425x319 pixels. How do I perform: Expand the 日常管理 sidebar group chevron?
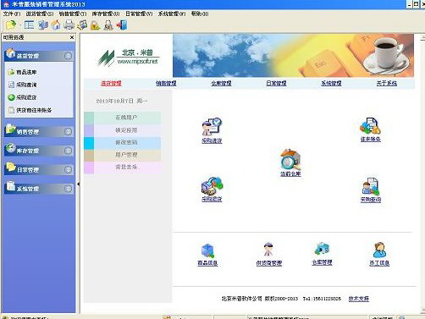coord(68,169)
